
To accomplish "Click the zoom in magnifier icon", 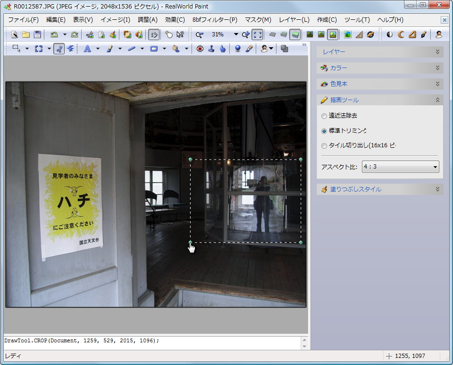I will tap(246, 34).
